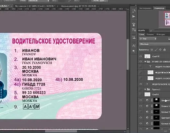
Task: Click the T icon of the visible text layer
Action: (x=147, y=84)
